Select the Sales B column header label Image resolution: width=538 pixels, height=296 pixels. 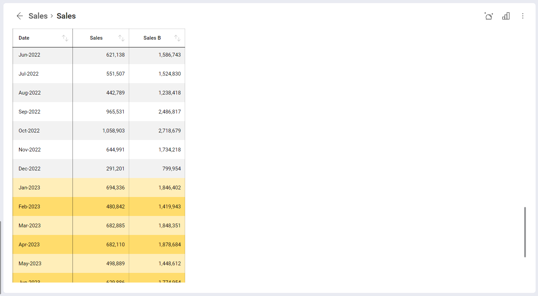click(152, 38)
